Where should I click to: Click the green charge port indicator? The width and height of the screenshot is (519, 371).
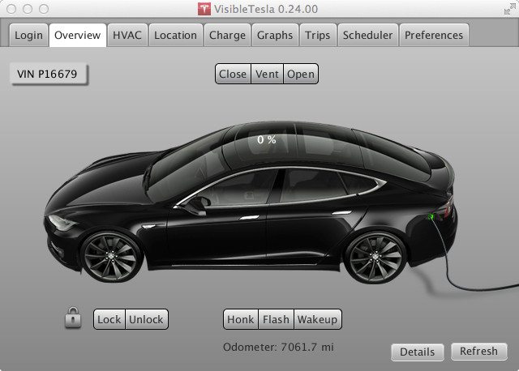431,217
